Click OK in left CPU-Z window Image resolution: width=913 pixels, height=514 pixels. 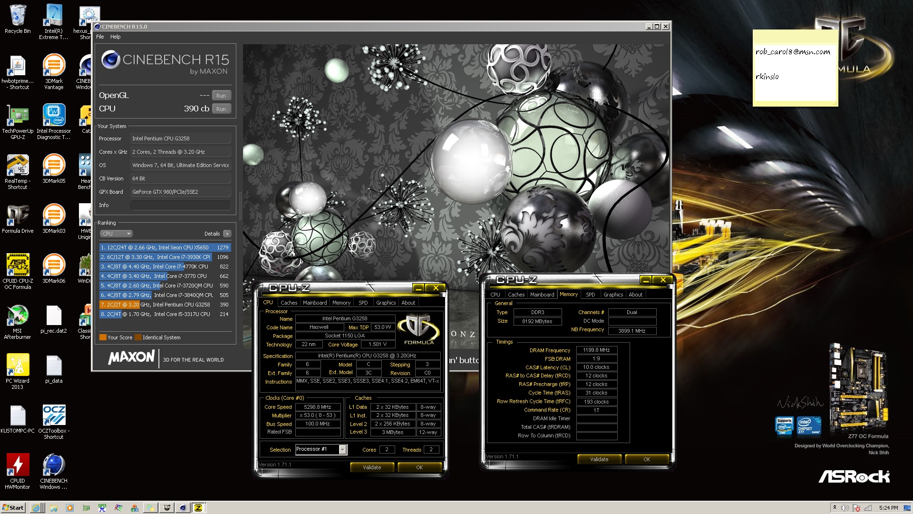tap(419, 467)
